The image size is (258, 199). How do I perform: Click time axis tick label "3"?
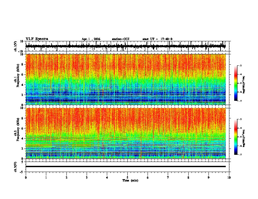coord(87,178)
